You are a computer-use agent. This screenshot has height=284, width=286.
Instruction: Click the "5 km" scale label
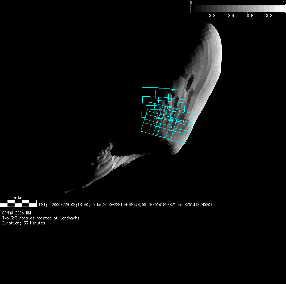tap(18, 198)
